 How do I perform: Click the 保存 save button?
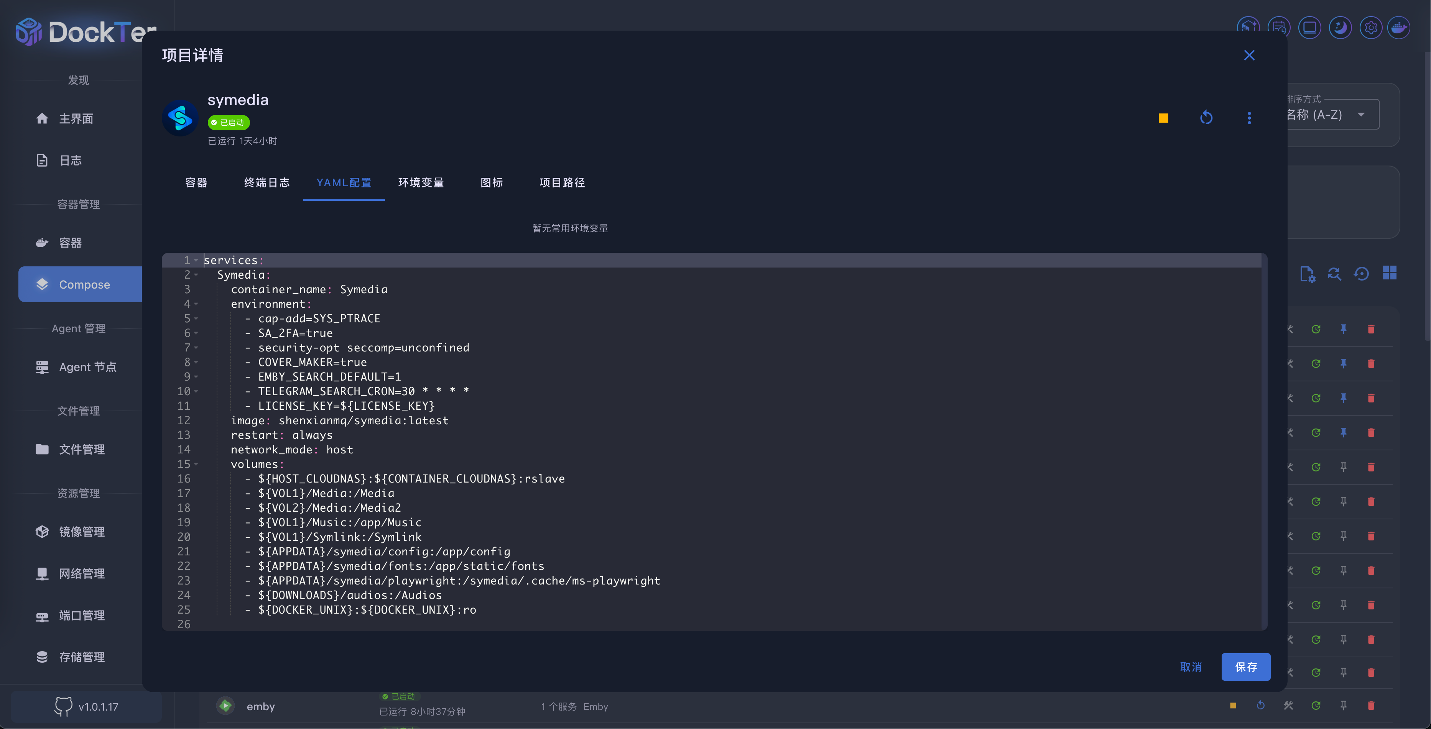point(1245,667)
